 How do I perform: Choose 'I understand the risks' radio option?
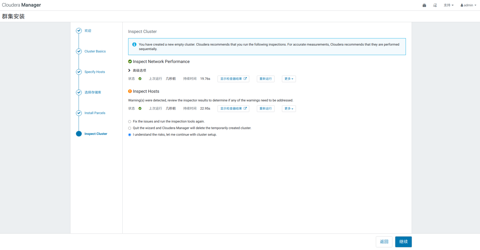point(130,135)
